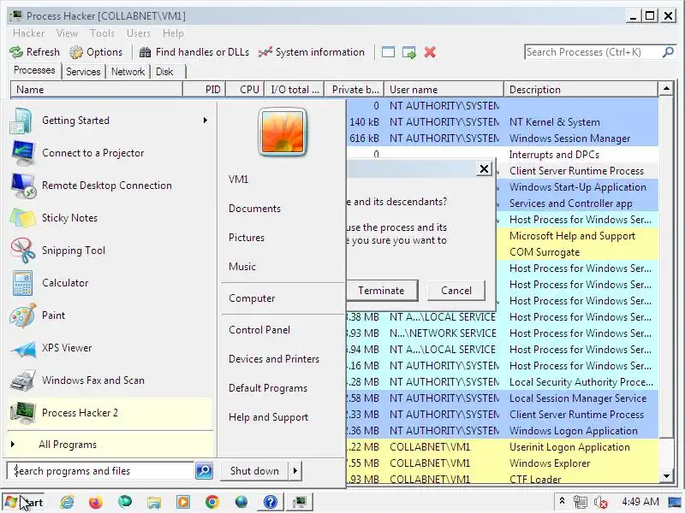Open Documents from Start menu
The width and height of the screenshot is (685, 513).
click(x=254, y=209)
